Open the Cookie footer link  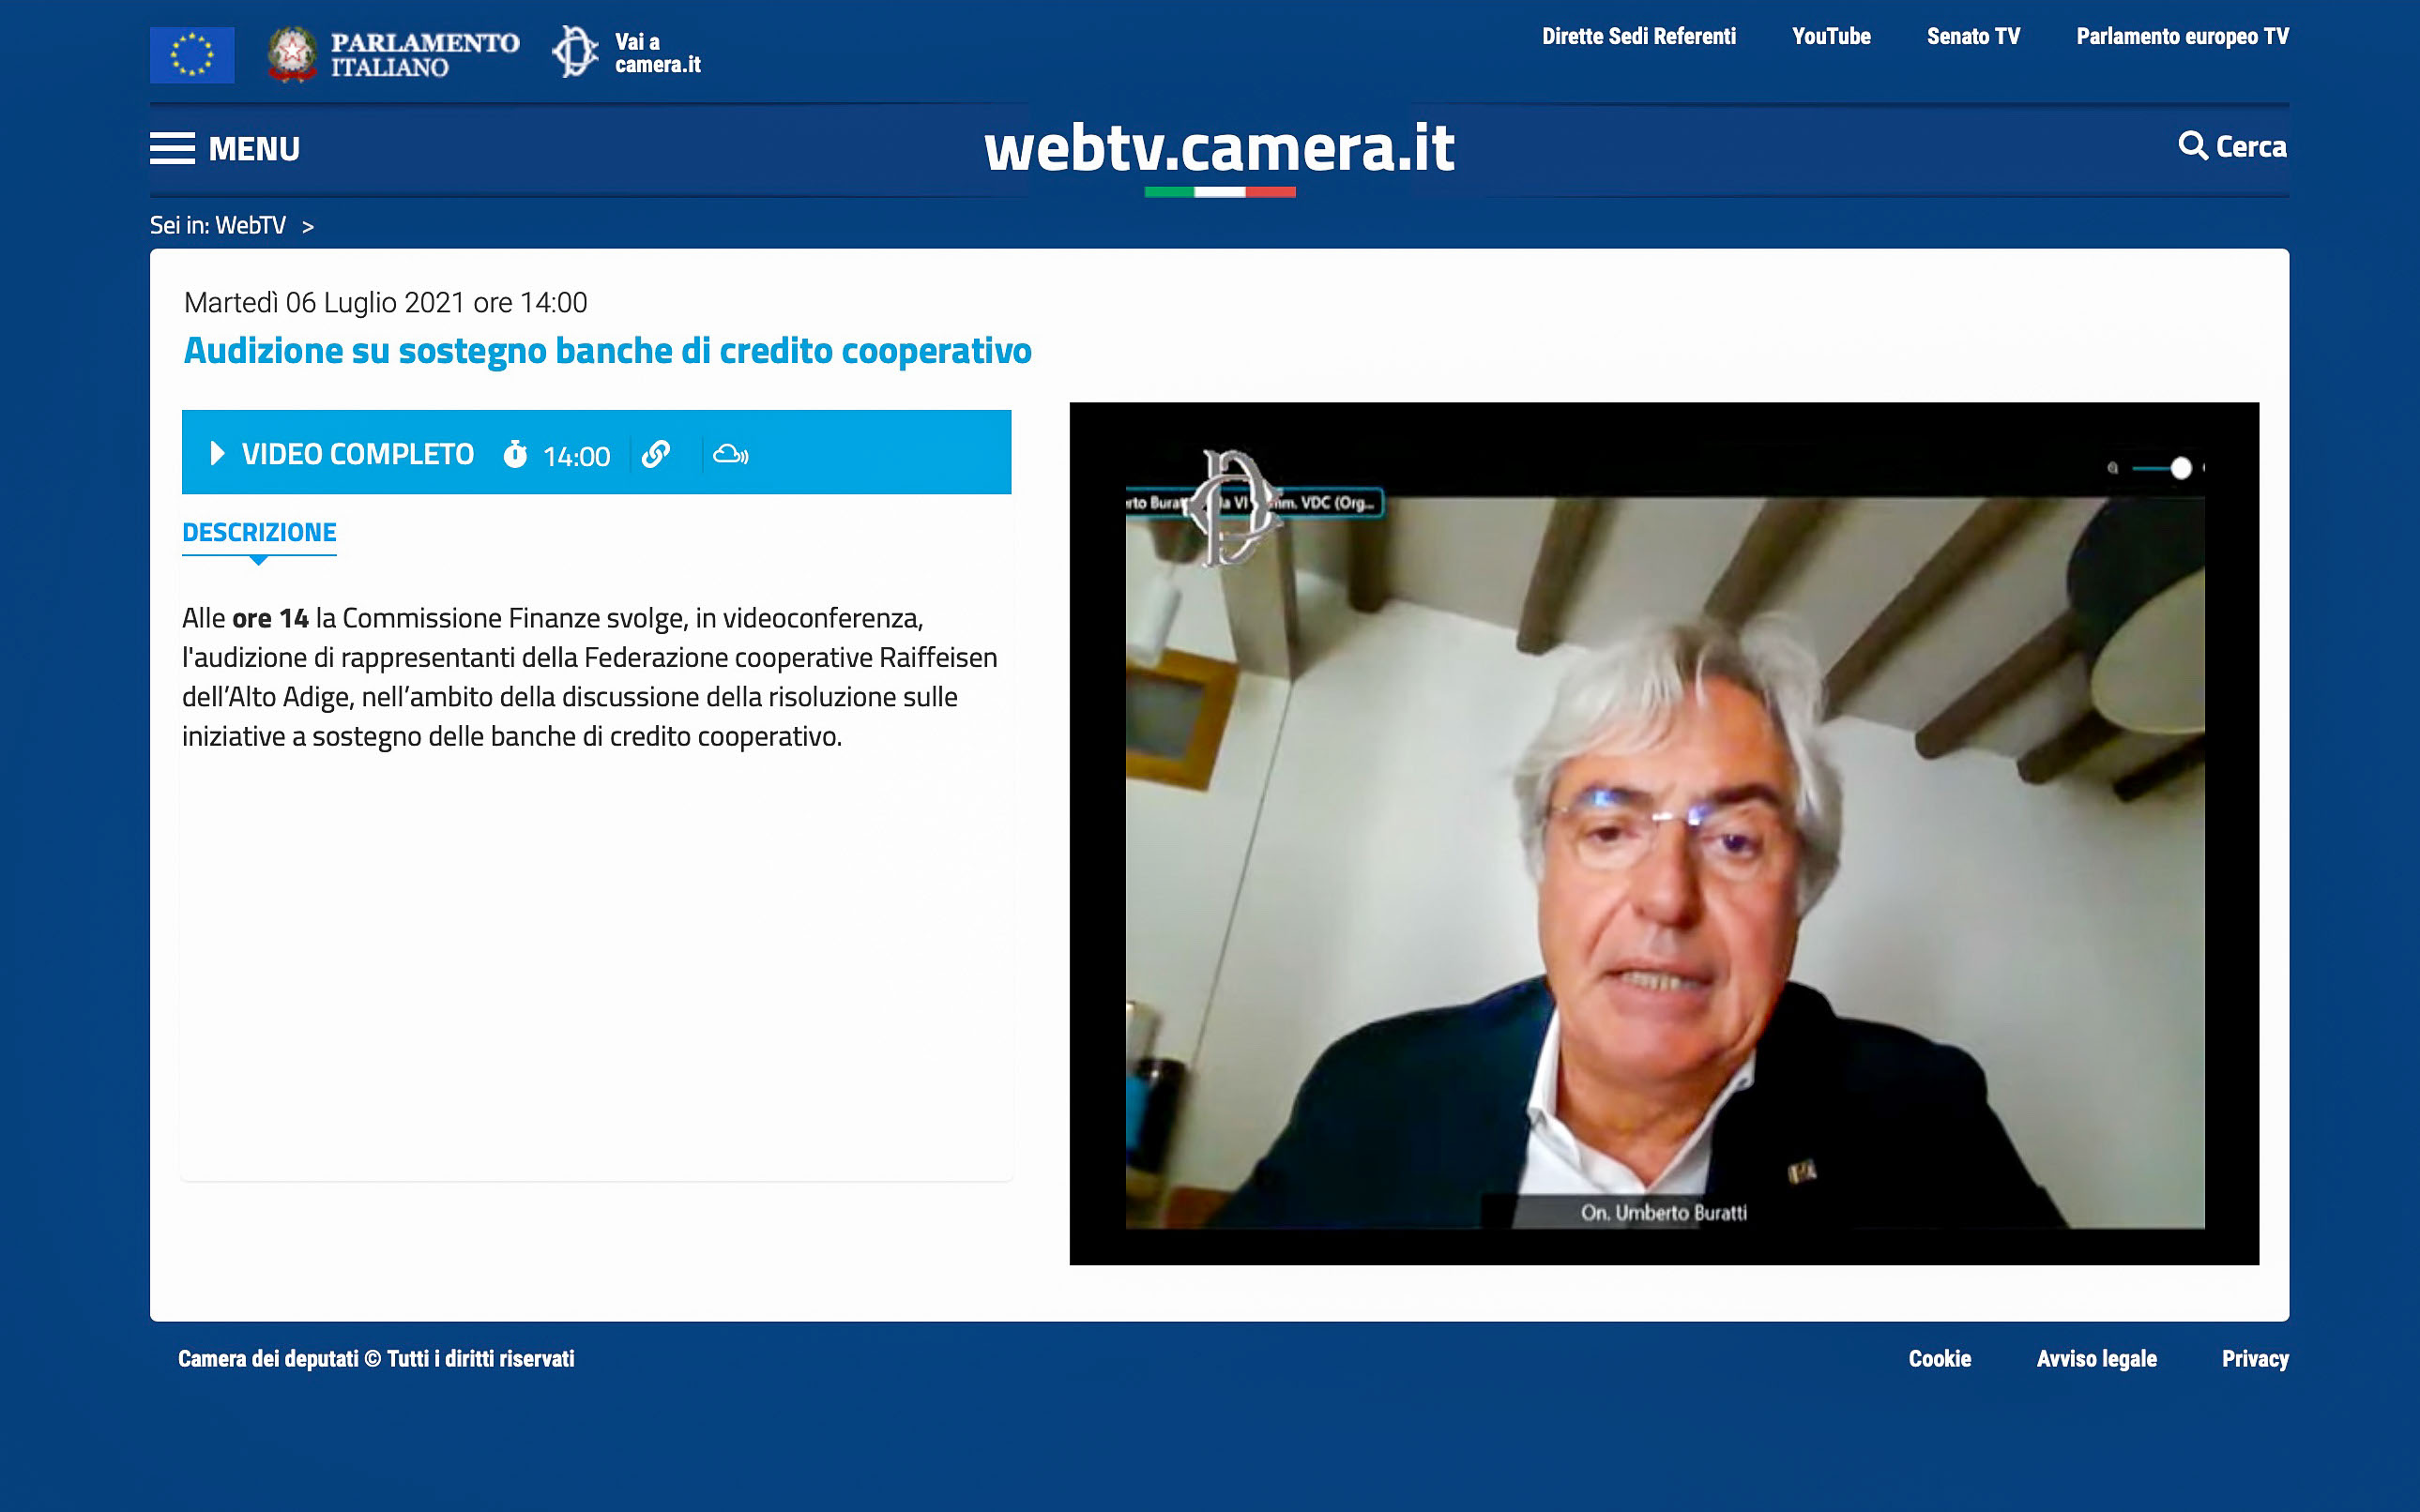click(1939, 1358)
